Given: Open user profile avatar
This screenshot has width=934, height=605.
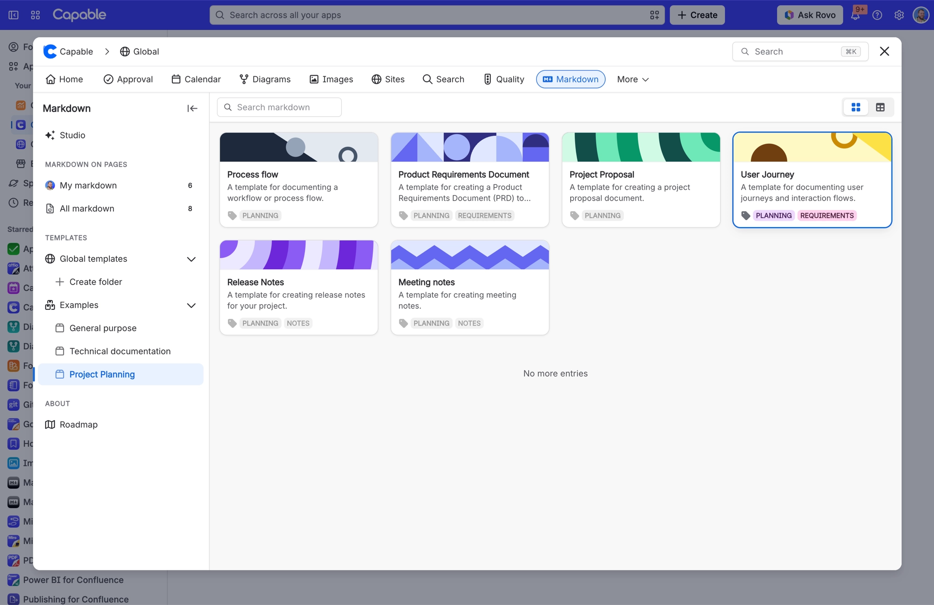Looking at the screenshot, I should point(921,15).
